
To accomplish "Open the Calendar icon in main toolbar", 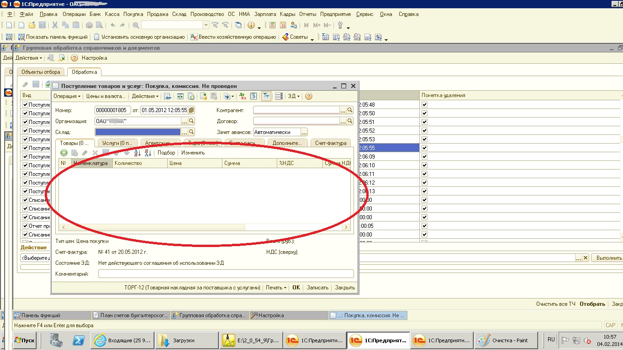I will point(283,25).
